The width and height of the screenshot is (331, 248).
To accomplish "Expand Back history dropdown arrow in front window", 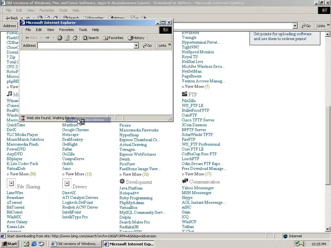I will pos(42,38).
